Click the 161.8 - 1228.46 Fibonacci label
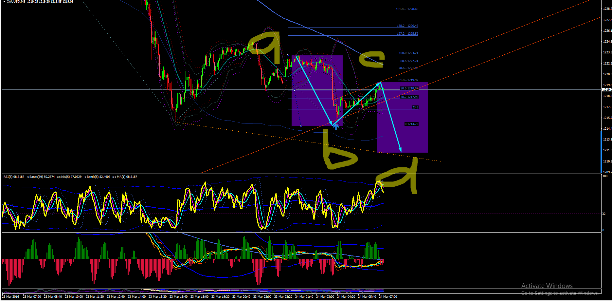This screenshot has height=301, width=612. (407, 9)
